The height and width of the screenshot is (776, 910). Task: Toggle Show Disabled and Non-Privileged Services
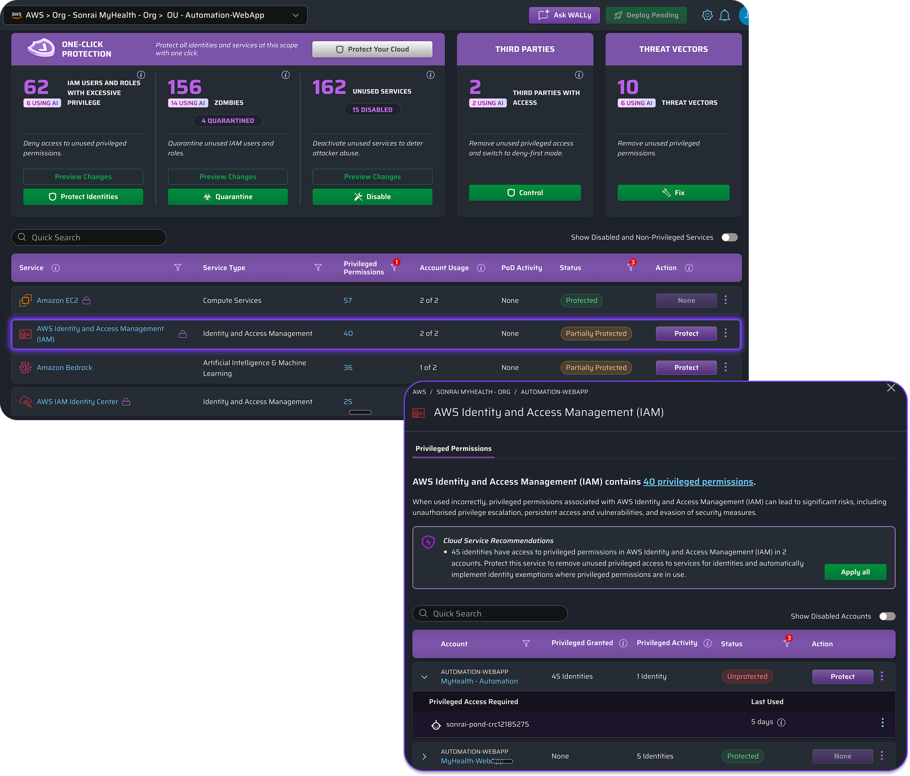point(730,237)
